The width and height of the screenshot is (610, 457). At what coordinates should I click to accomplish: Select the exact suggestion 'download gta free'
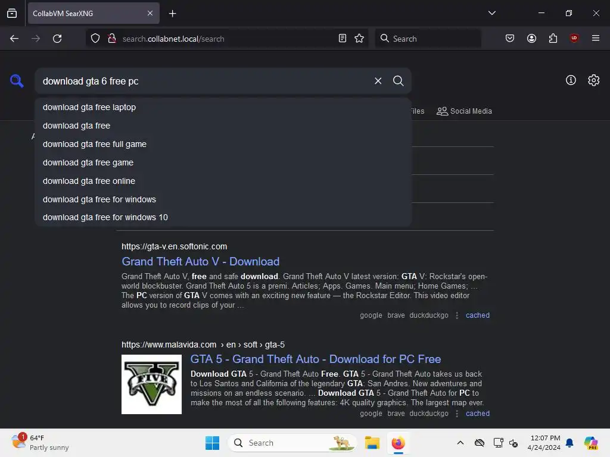click(x=223, y=126)
